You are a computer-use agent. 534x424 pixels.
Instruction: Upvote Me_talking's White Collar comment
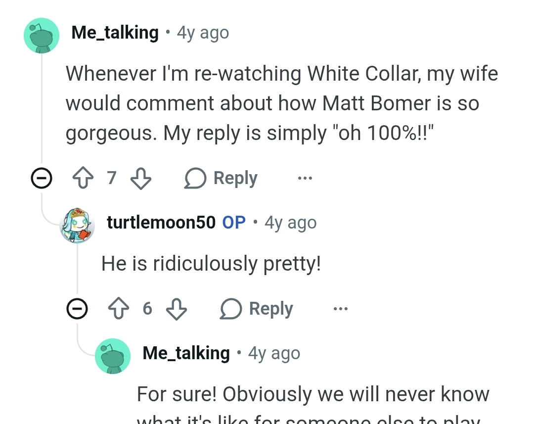83,178
